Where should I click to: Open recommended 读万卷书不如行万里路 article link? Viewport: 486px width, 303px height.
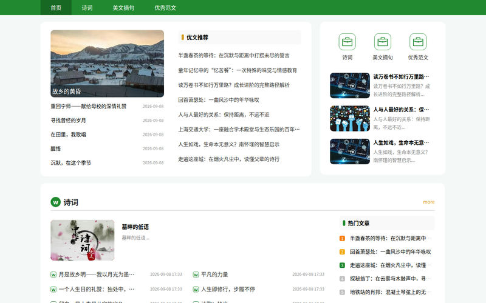tap(234, 85)
